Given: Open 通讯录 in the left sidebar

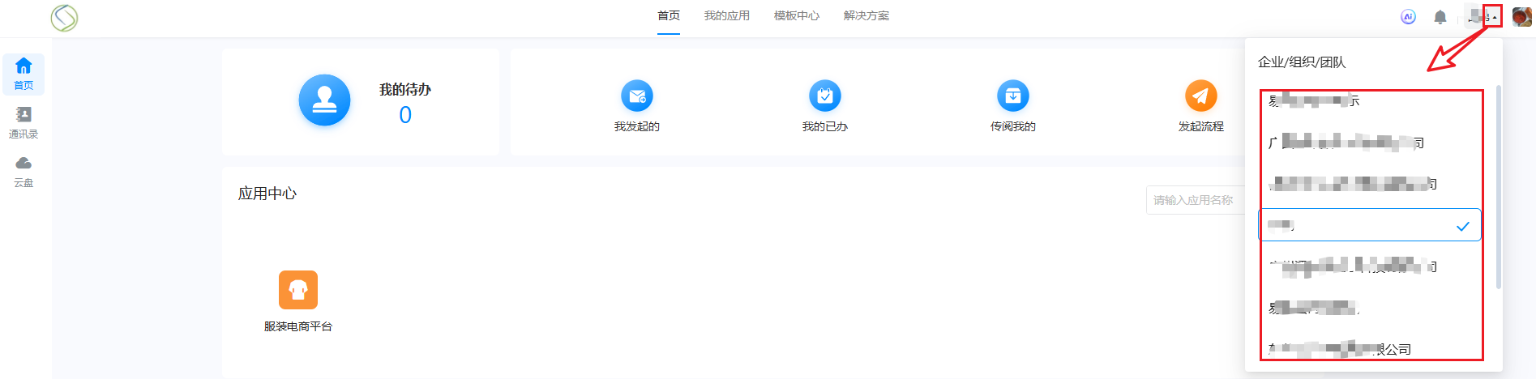Looking at the screenshot, I should 24,122.
